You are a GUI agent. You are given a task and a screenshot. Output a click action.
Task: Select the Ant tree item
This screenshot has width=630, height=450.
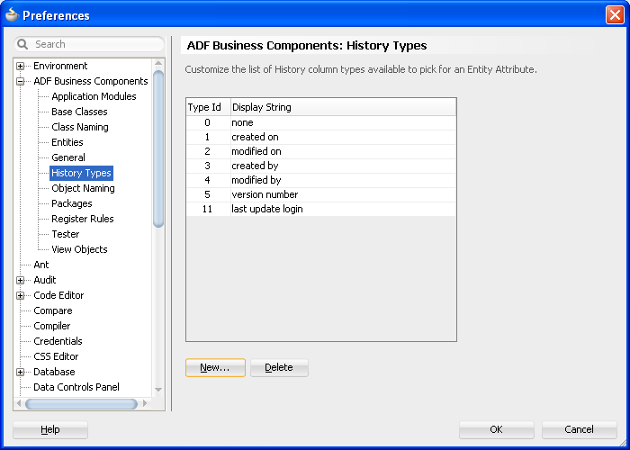(x=41, y=265)
